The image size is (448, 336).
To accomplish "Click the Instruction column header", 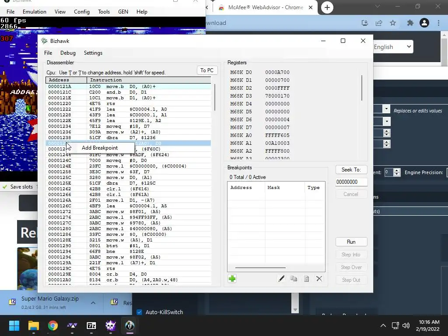I will (149, 80).
